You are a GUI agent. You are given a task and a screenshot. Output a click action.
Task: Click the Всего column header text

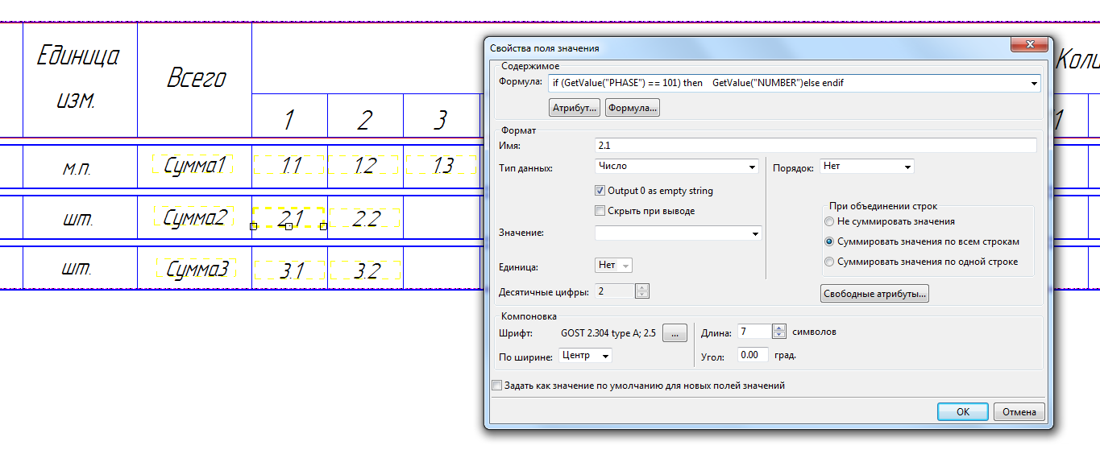pos(196,79)
